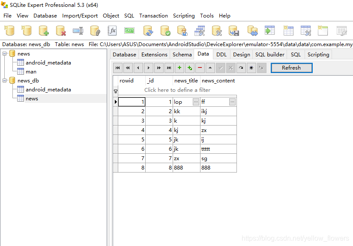Select the news_title cell 888
353x246 pixels.
click(186, 168)
